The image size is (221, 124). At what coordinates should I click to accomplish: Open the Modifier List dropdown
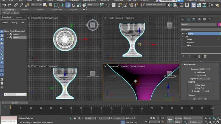tap(200, 29)
